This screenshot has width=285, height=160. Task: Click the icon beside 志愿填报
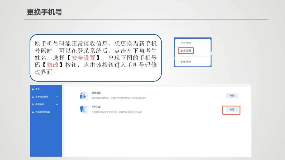pos(32,104)
